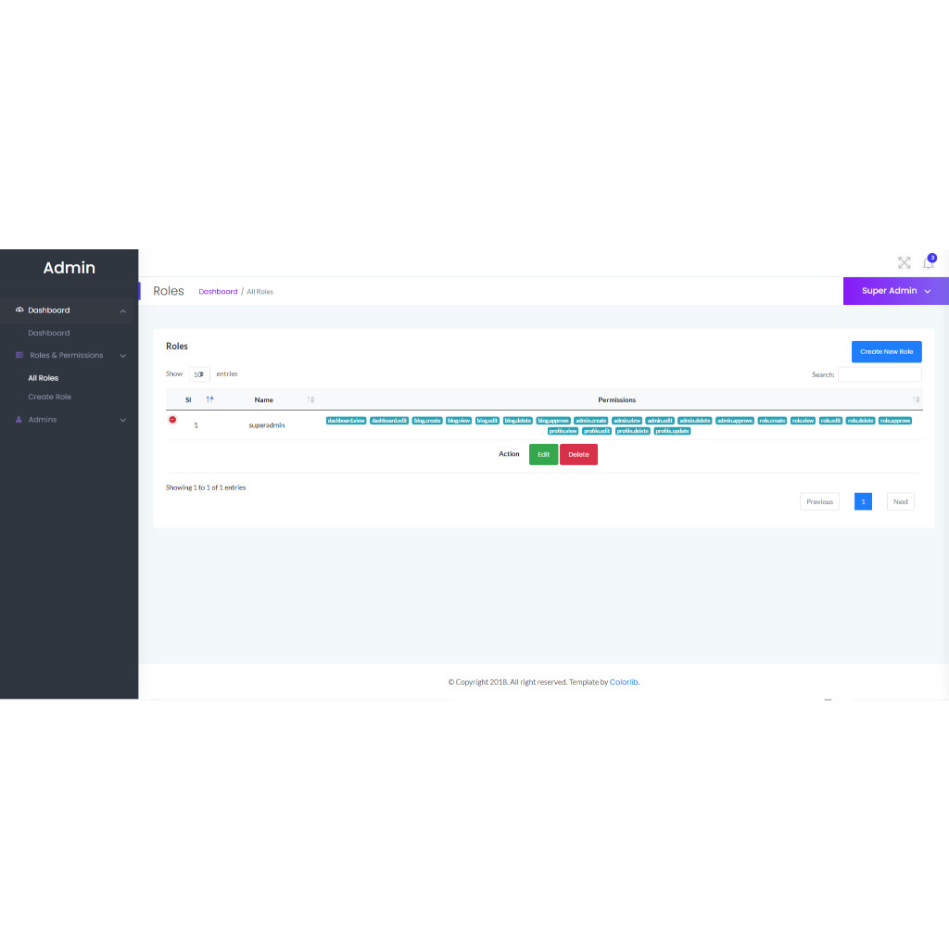Collapse the Roles & Permissions menu
Viewport: 949px width, 949px height.
coord(67,355)
